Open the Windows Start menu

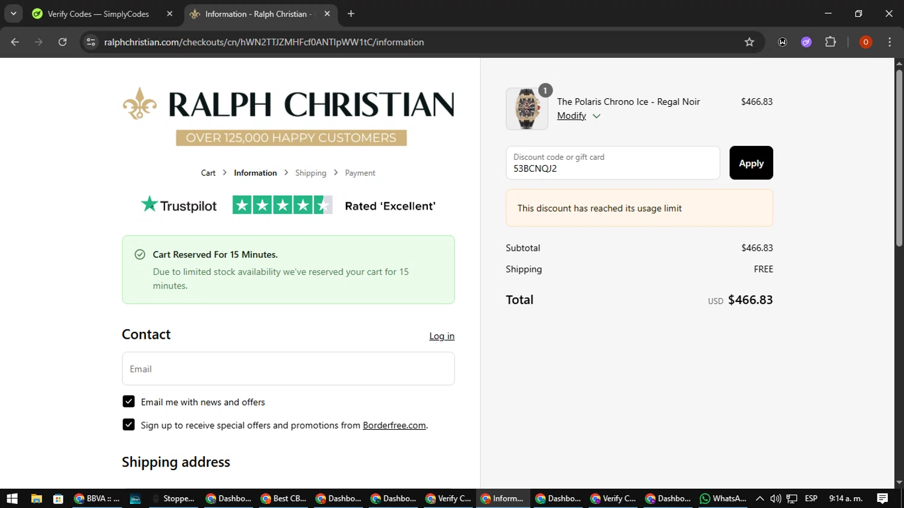(x=12, y=498)
